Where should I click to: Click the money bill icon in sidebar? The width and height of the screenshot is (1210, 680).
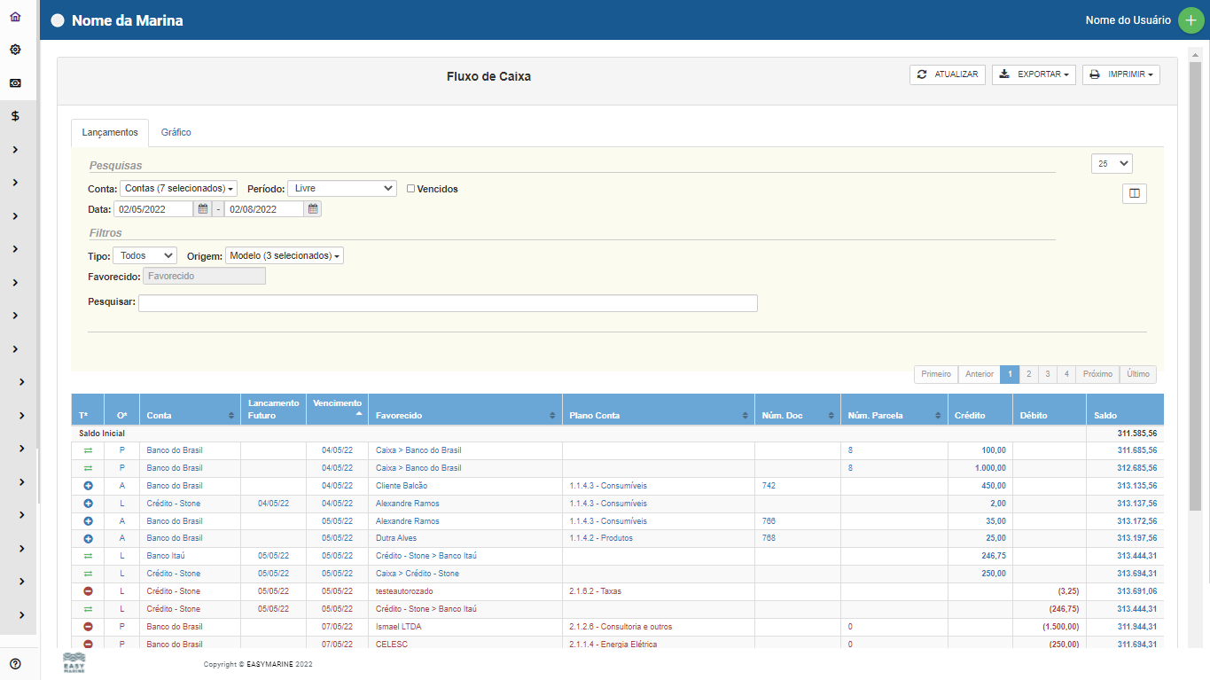point(15,82)
